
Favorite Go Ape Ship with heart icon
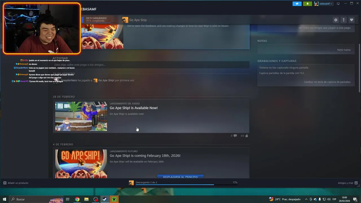point(351,20)
